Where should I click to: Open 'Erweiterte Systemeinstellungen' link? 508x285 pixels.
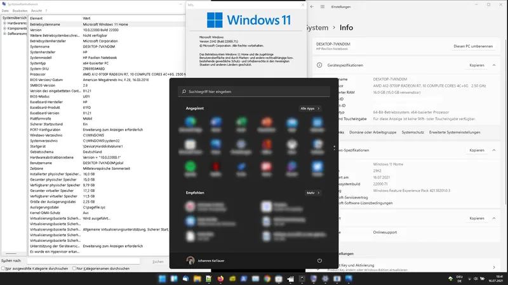[x=455, y=132]
